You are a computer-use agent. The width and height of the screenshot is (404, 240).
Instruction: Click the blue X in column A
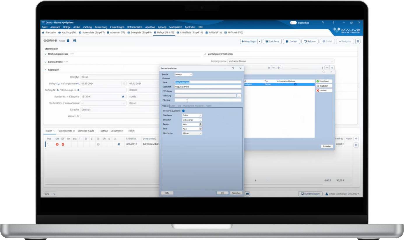click(x=119, y=144)
